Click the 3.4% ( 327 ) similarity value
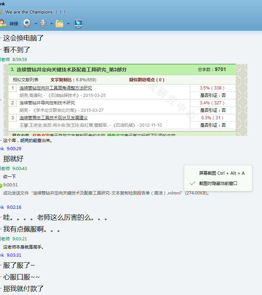Viewport: 262px width, 295px height. pos(212,103)
